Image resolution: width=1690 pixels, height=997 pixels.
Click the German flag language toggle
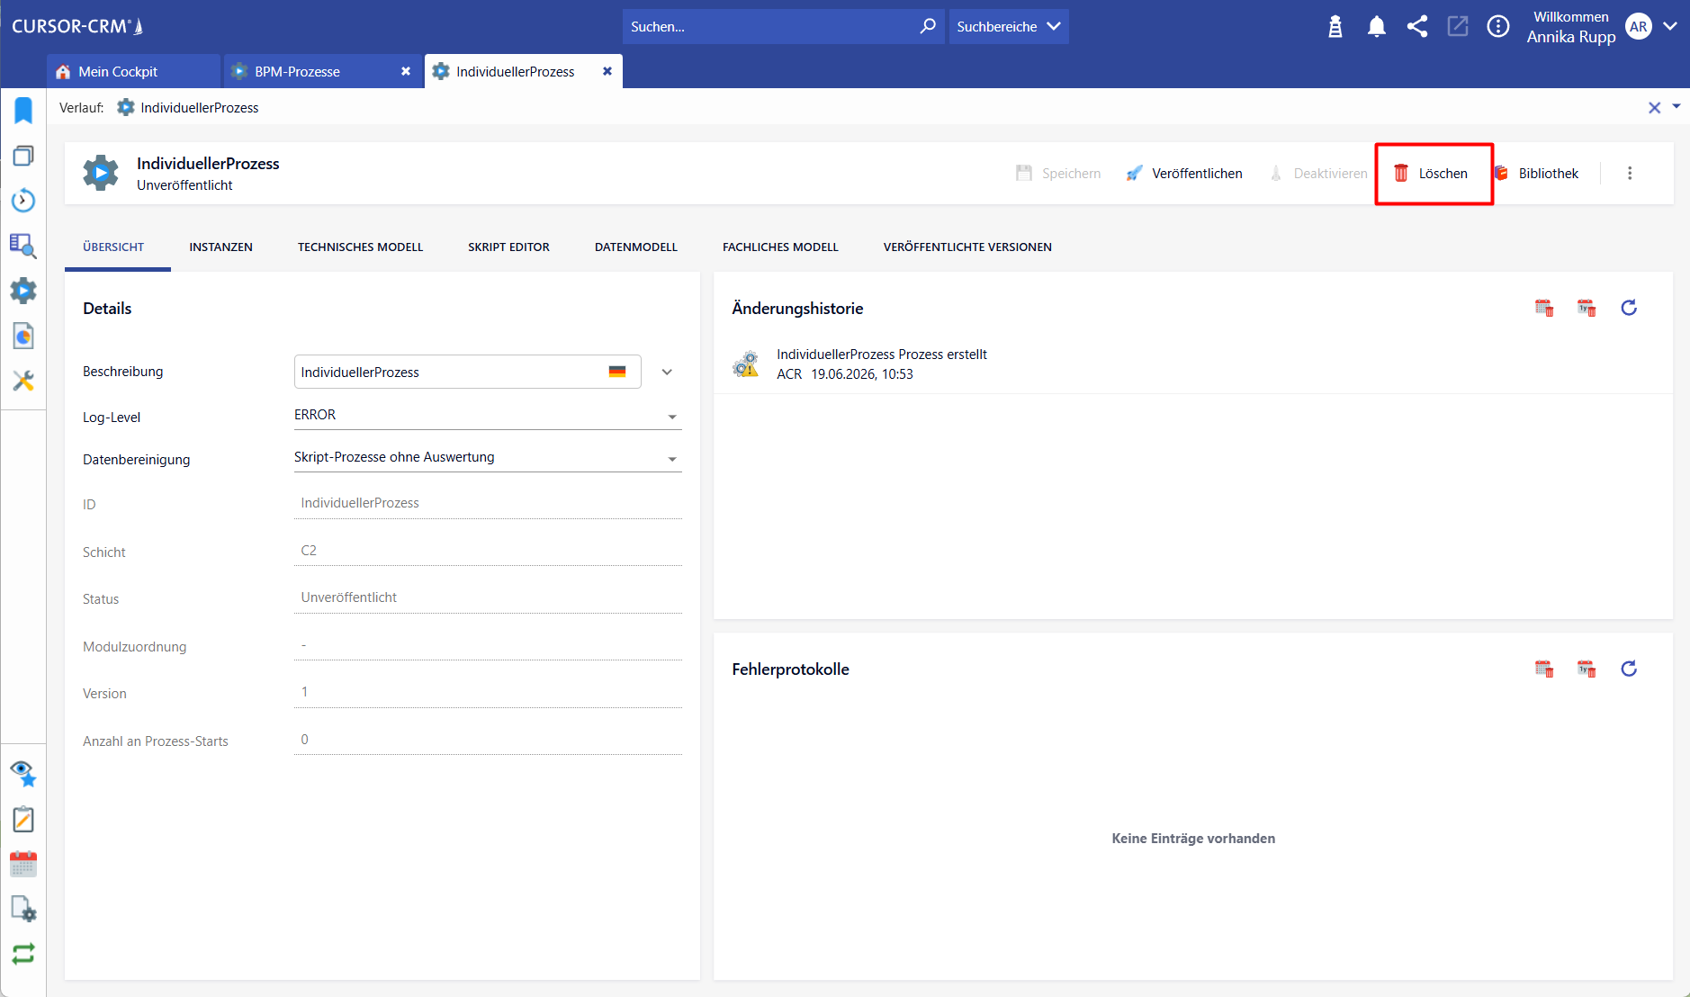(x=617, y=372)
